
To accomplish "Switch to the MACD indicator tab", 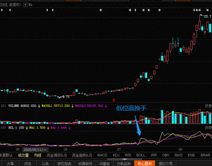I will (x=102, y=155).
